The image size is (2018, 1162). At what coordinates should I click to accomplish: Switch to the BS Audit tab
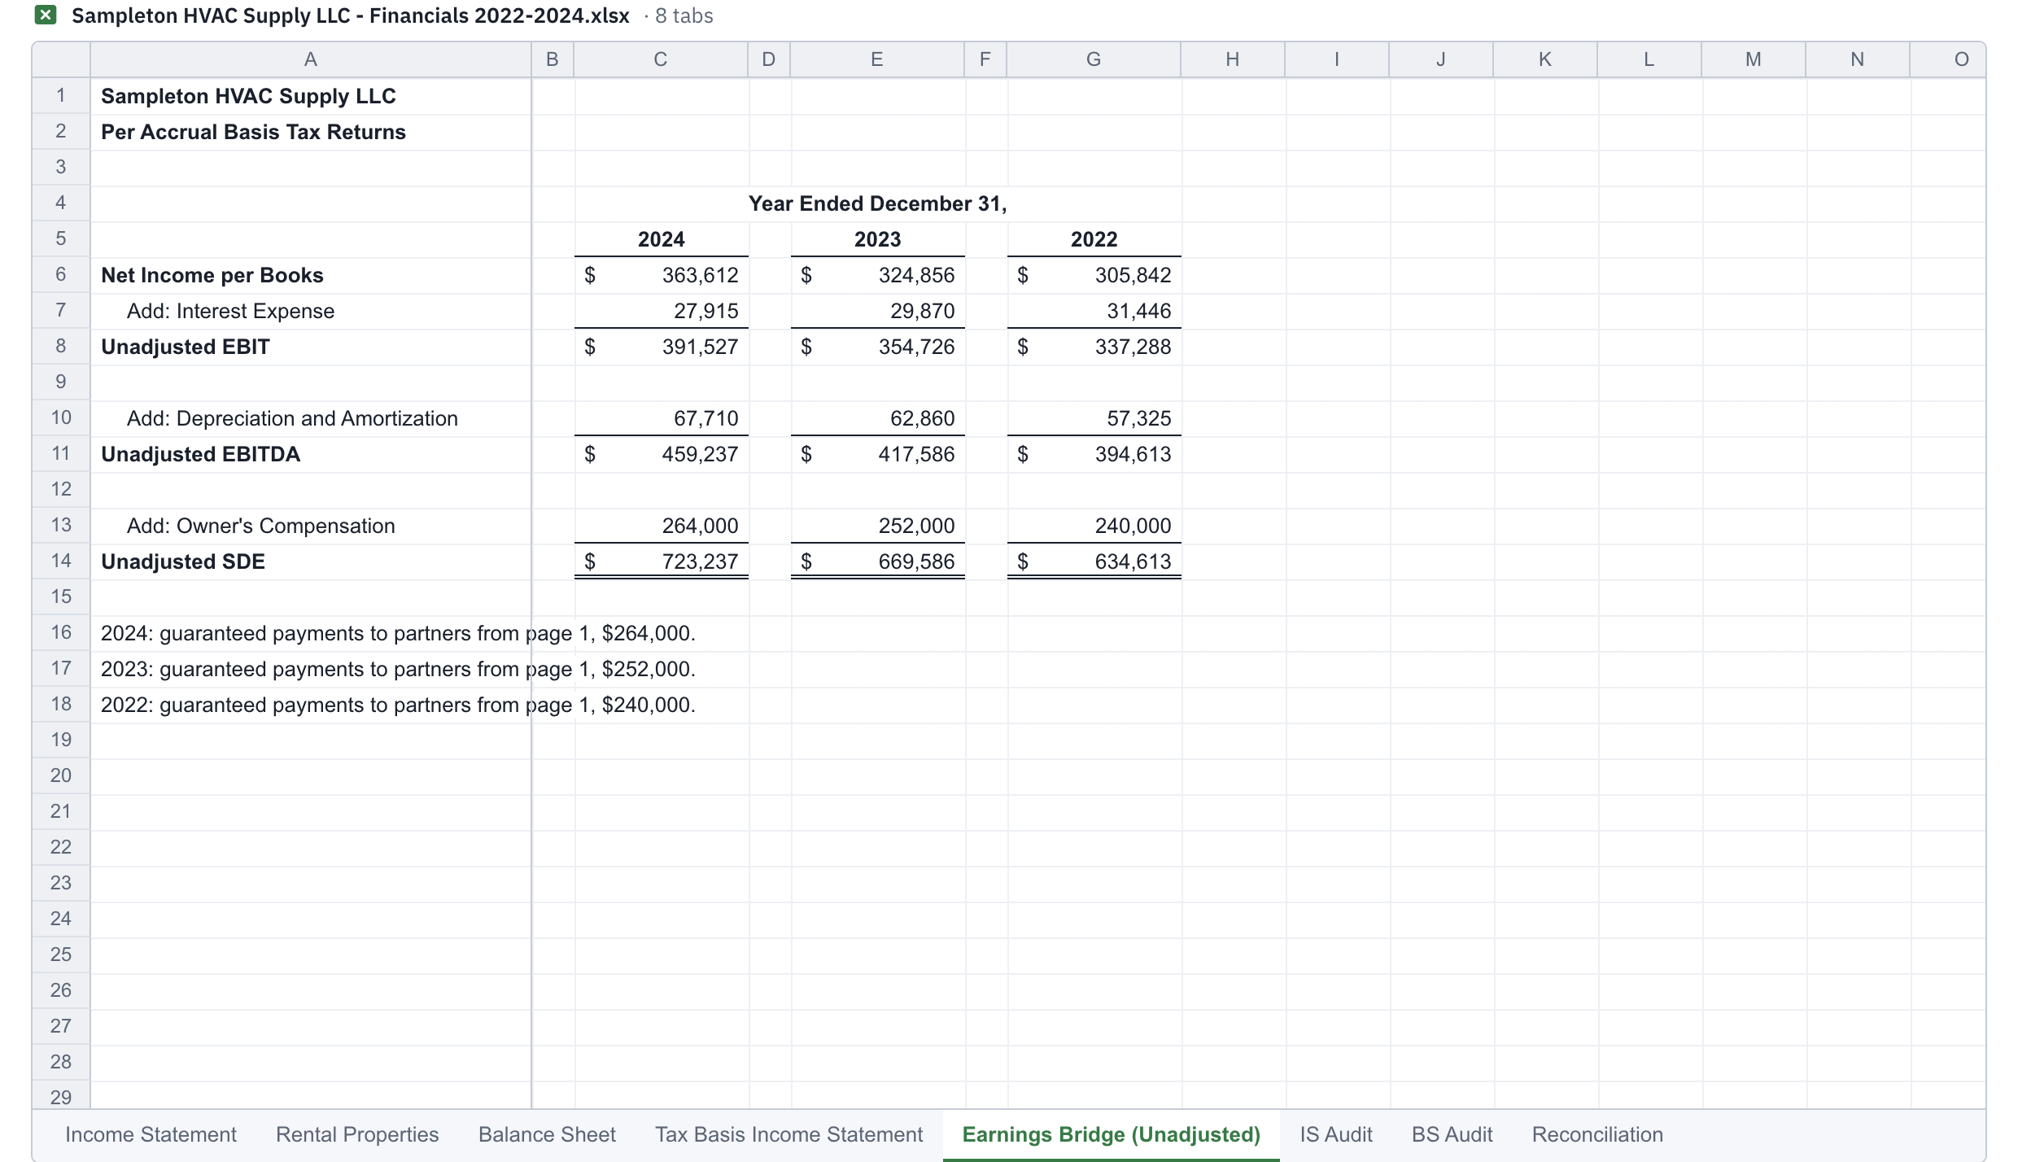point(1452,1134)
